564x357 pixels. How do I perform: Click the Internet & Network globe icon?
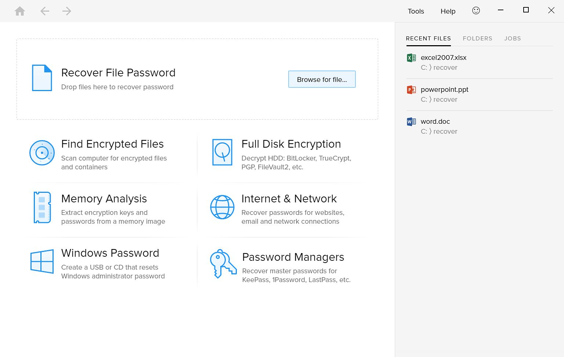222,207
